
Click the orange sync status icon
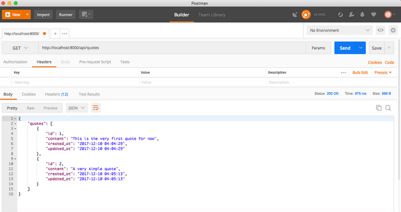(306, 15)
